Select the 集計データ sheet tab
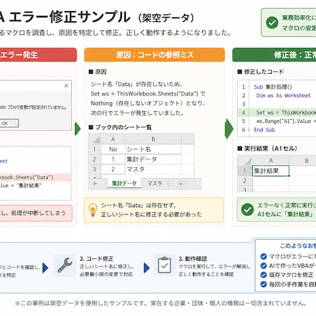This screenshot has height=316, width=316. (x=124, y=184)
